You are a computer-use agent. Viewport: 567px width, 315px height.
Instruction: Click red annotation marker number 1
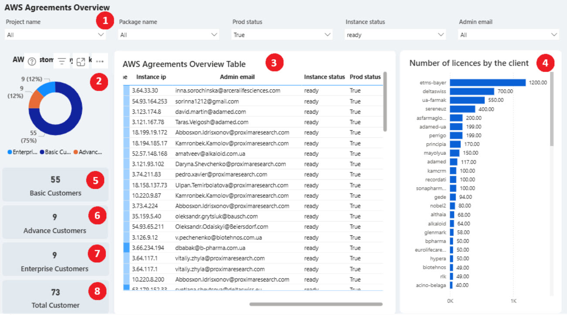click(x=104, y=20)
